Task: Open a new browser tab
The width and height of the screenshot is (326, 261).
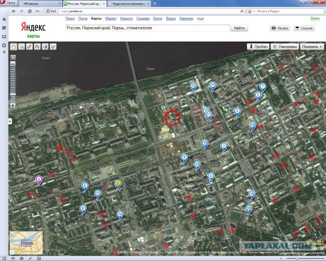Action: (x=154, y=4)
